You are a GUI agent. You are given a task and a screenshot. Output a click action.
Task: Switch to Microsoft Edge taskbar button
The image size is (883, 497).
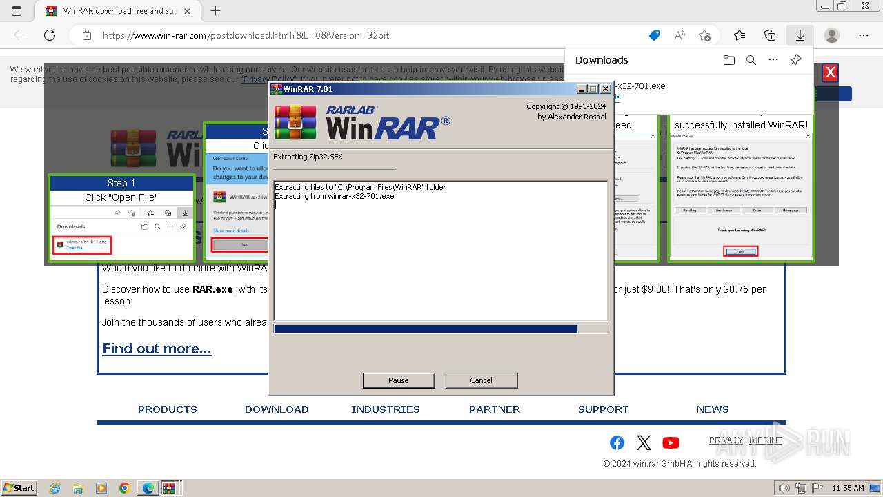pyautogui.click(x=148, y=488)
